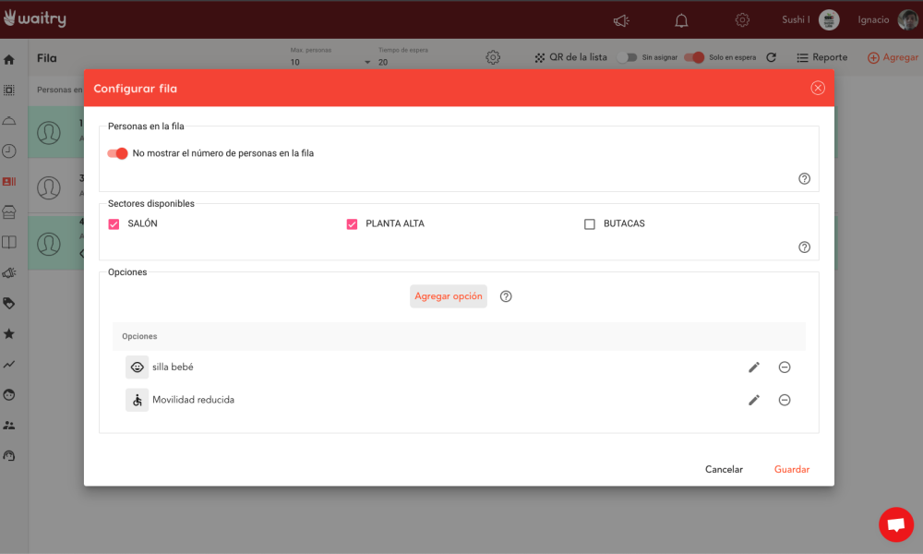Open the Tiempo de espera field
923x554 pixels.
415,62
